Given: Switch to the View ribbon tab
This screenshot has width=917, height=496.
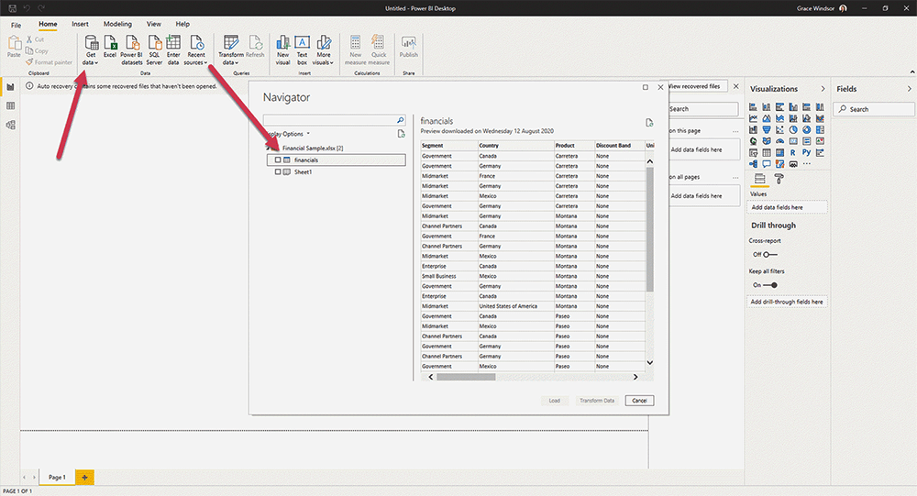Looking at the screenshot, I should point(154,24).
